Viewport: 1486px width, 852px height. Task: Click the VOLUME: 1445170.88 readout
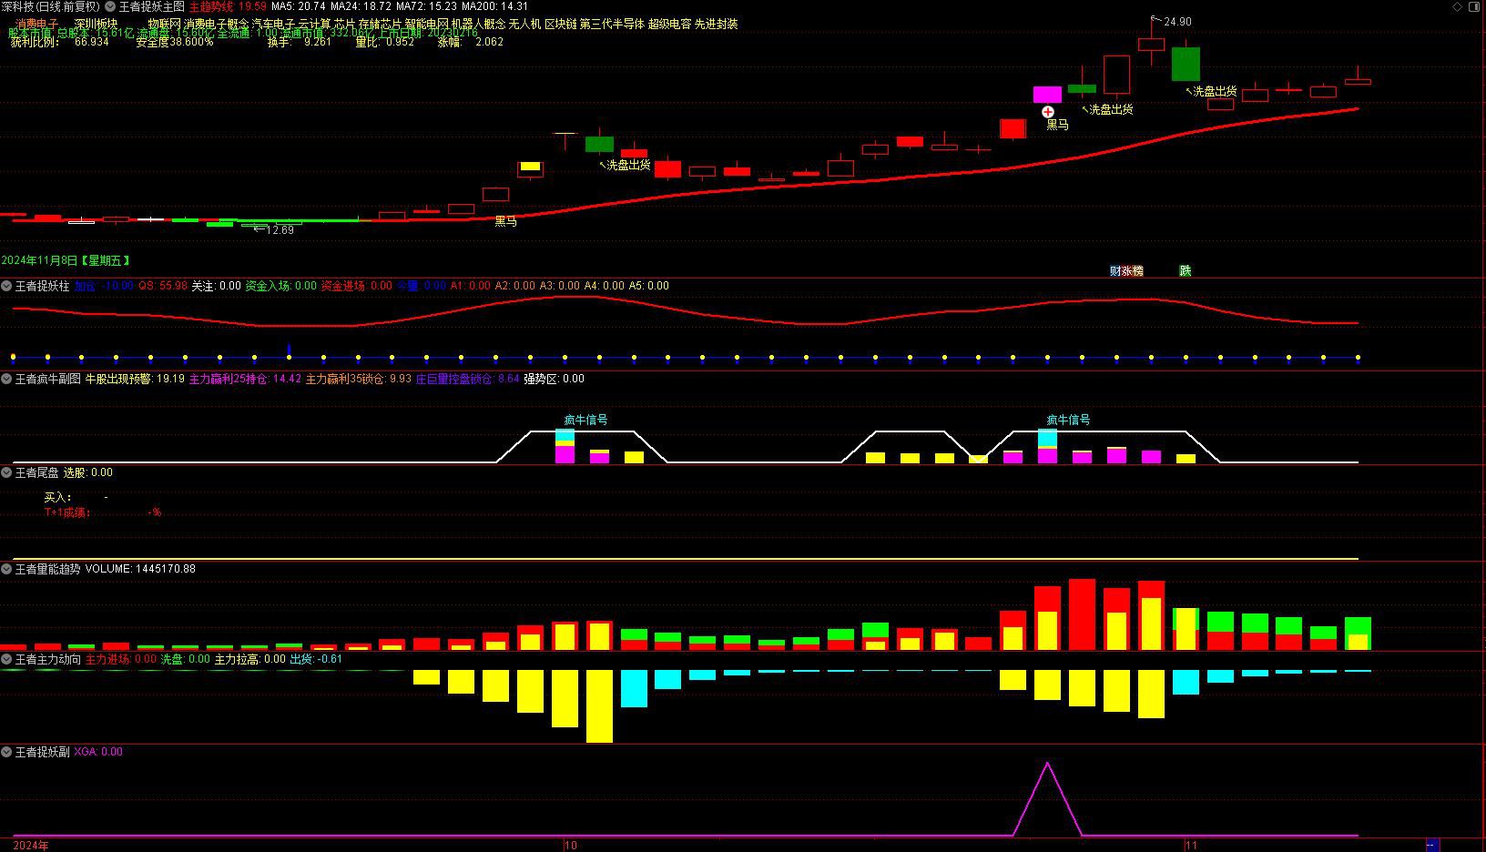(140, 569)
